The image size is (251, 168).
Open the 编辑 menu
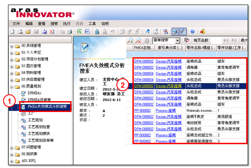(29, 23)
